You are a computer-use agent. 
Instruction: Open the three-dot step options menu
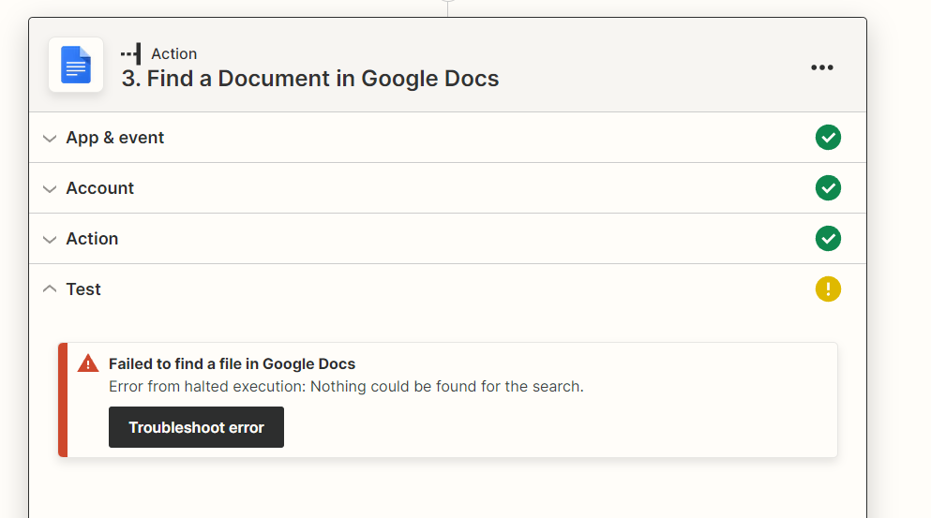[821, 67]
